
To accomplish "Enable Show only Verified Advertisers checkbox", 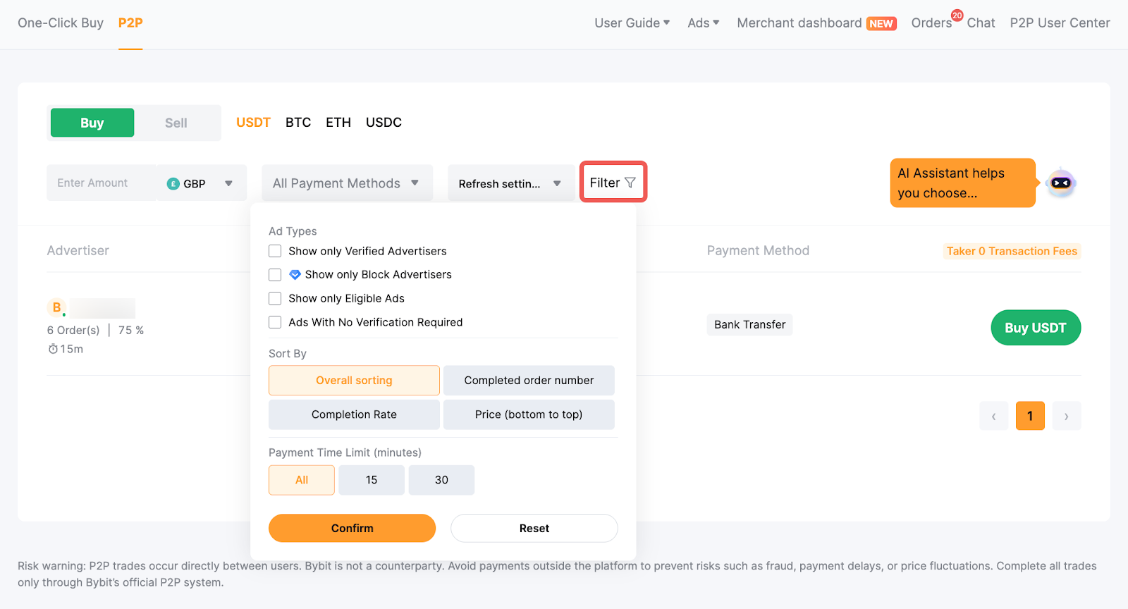I will pyautogui.click(x=275, y=251).
